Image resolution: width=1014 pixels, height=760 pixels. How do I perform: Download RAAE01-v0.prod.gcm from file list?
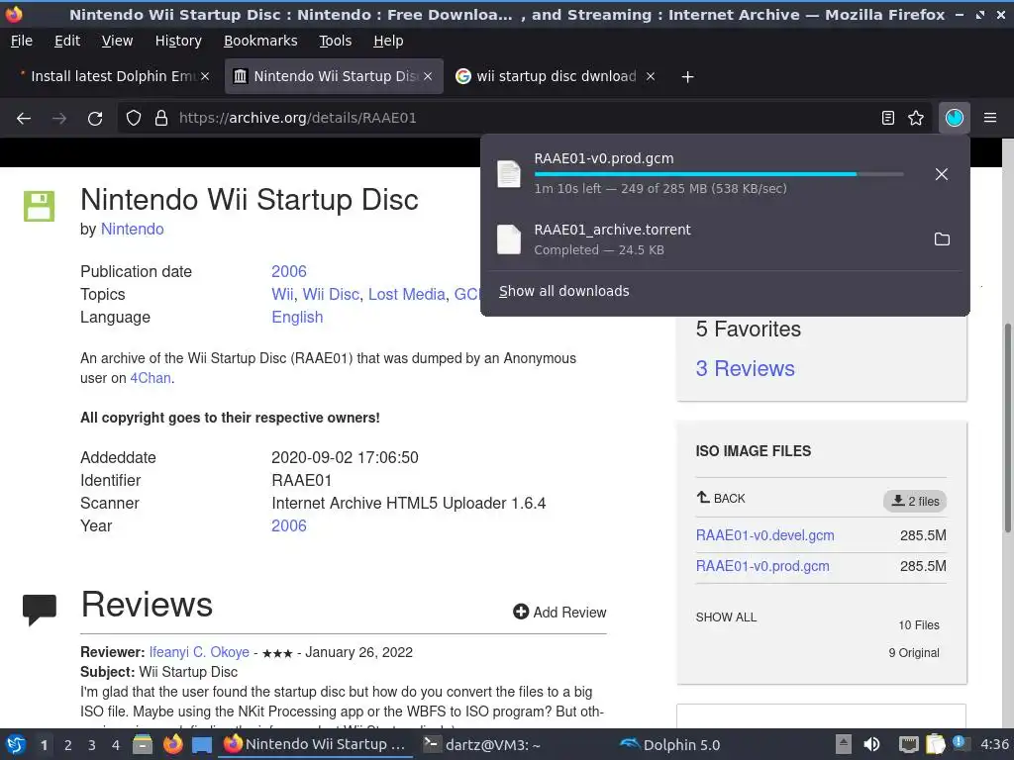pyautogui.click(x=762, y=565)
